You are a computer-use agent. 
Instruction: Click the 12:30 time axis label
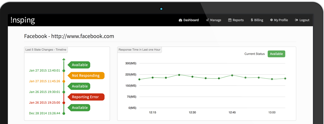click(x=192, y=112)
